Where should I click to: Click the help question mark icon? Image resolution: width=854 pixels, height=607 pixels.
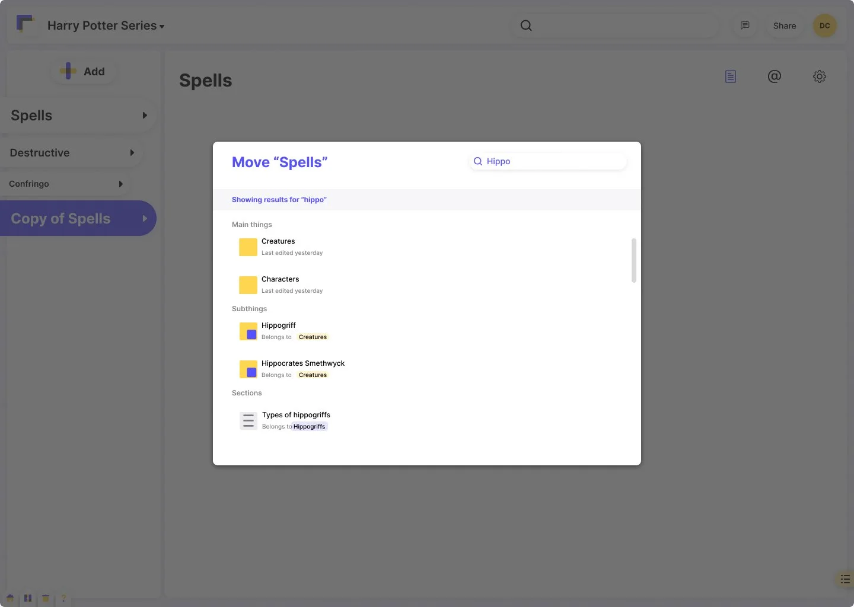tap(63, 598)
